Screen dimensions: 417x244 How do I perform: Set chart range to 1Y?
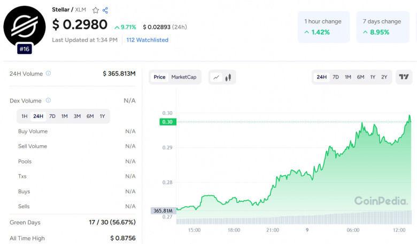click(373, 77)
